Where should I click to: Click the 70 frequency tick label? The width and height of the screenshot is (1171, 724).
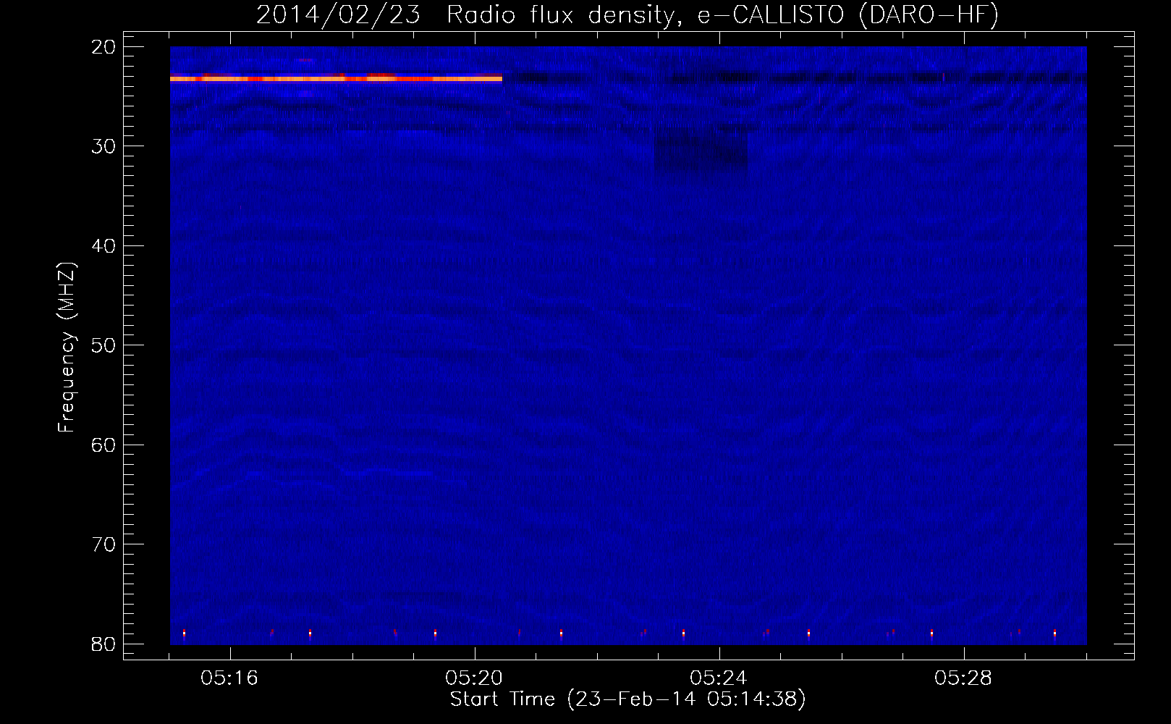[x=103, y=544]
